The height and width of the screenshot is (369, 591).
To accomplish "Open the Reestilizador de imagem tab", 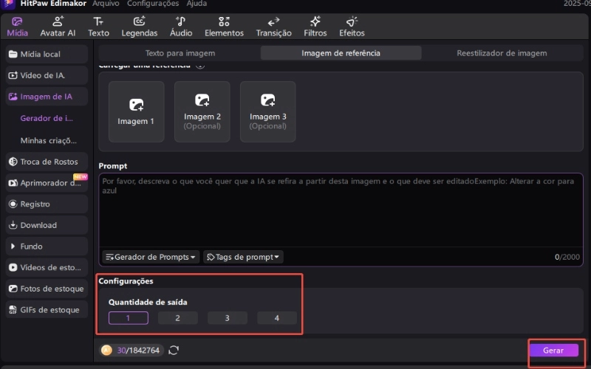I will point(502,53).
